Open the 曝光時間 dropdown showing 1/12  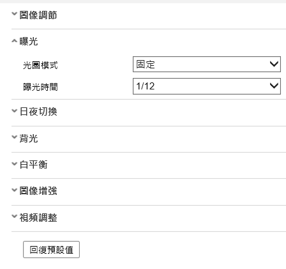click(207, 86)
